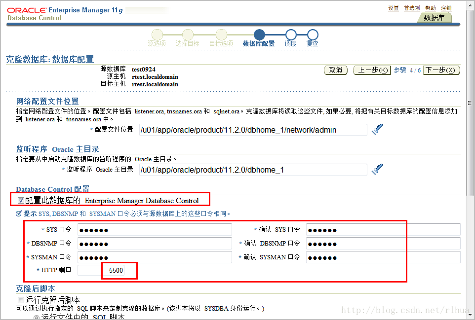Focus the SYSMAN password field
This screenshot has height=320, width=475.
click(x=155, y=257)
